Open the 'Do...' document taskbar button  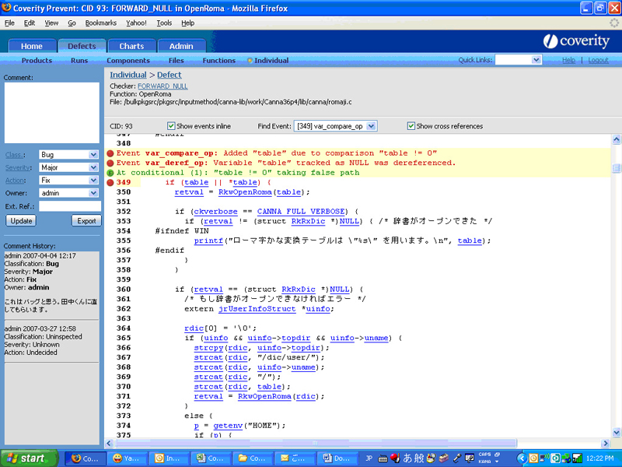pos(336,458)
